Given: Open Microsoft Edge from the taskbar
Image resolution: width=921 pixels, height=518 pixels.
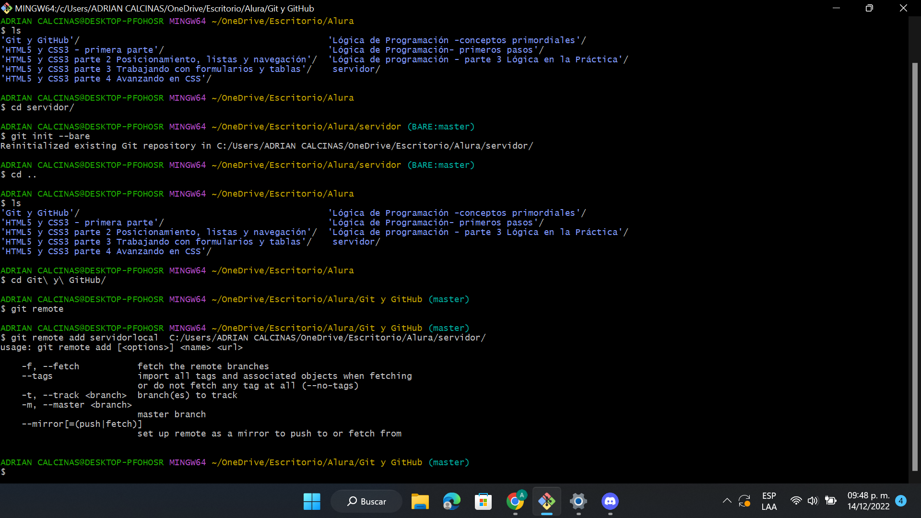Looking at the screenshot, I should (451, 501).
